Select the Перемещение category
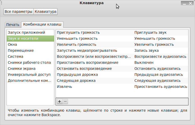Image resolution: width=195 pixels, height=125 pixels. [21, 50]
